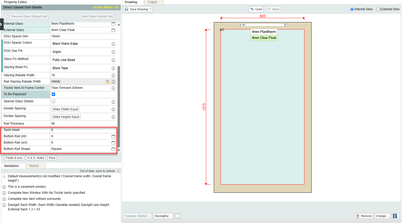The height and width of the screenshot is (223, 402).
Task: Click the info icon for DGU Spacer Colour
Action: [x=113, y=44]
